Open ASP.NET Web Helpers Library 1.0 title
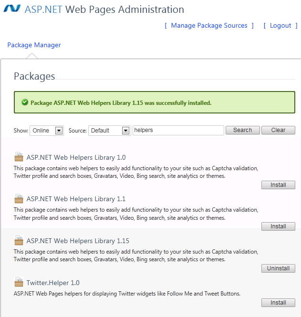 tap(76, 157)
